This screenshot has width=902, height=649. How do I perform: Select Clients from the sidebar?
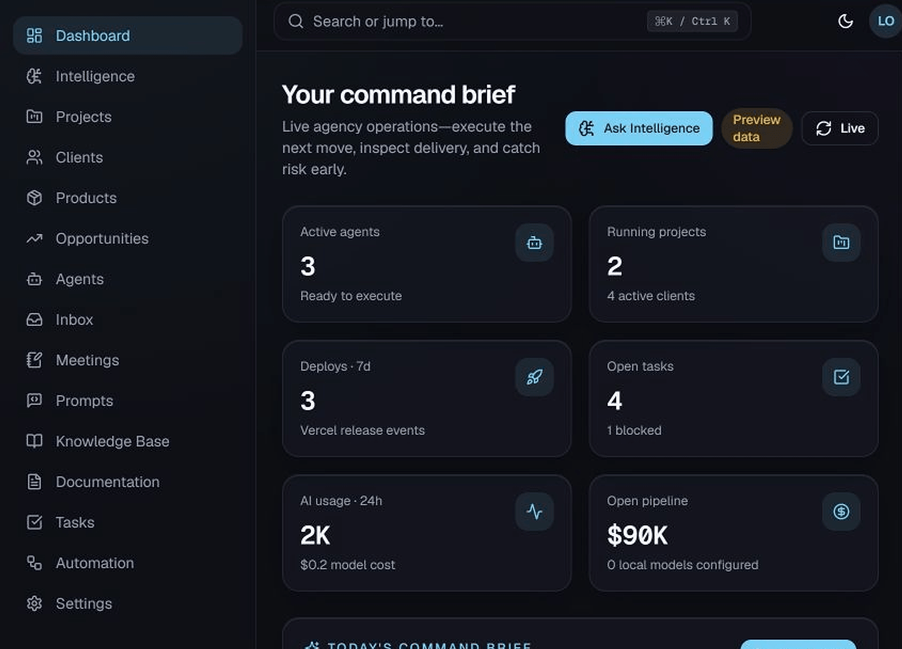(x=128, y=157)
